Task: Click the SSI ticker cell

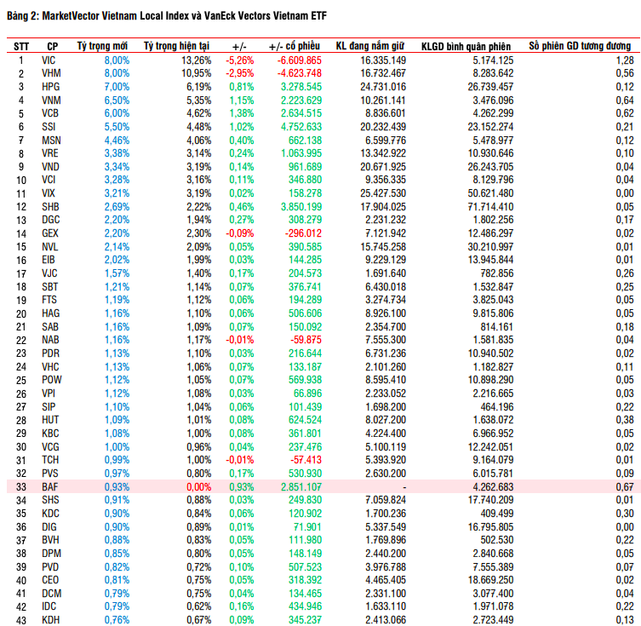Action: point(49,127)
